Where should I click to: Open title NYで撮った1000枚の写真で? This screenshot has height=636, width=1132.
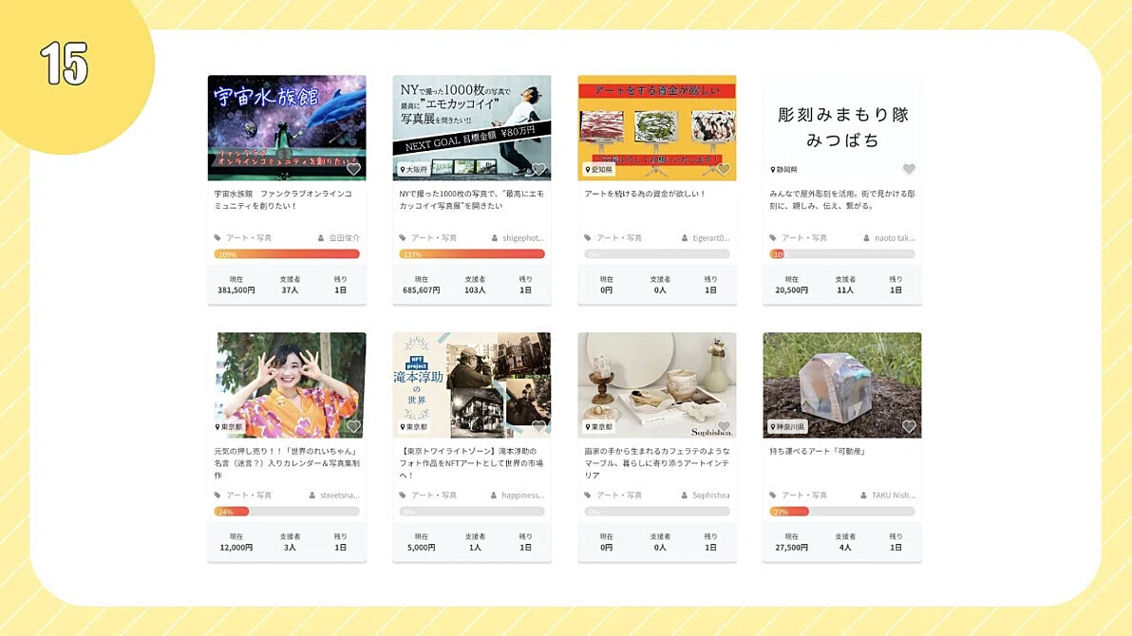(x=471, y=200)
